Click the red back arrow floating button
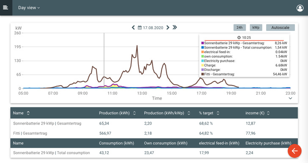 pos(294,151)
